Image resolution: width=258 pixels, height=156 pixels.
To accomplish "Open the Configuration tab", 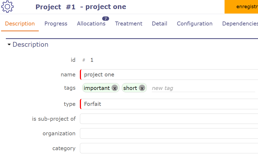I will coord(195,24).
